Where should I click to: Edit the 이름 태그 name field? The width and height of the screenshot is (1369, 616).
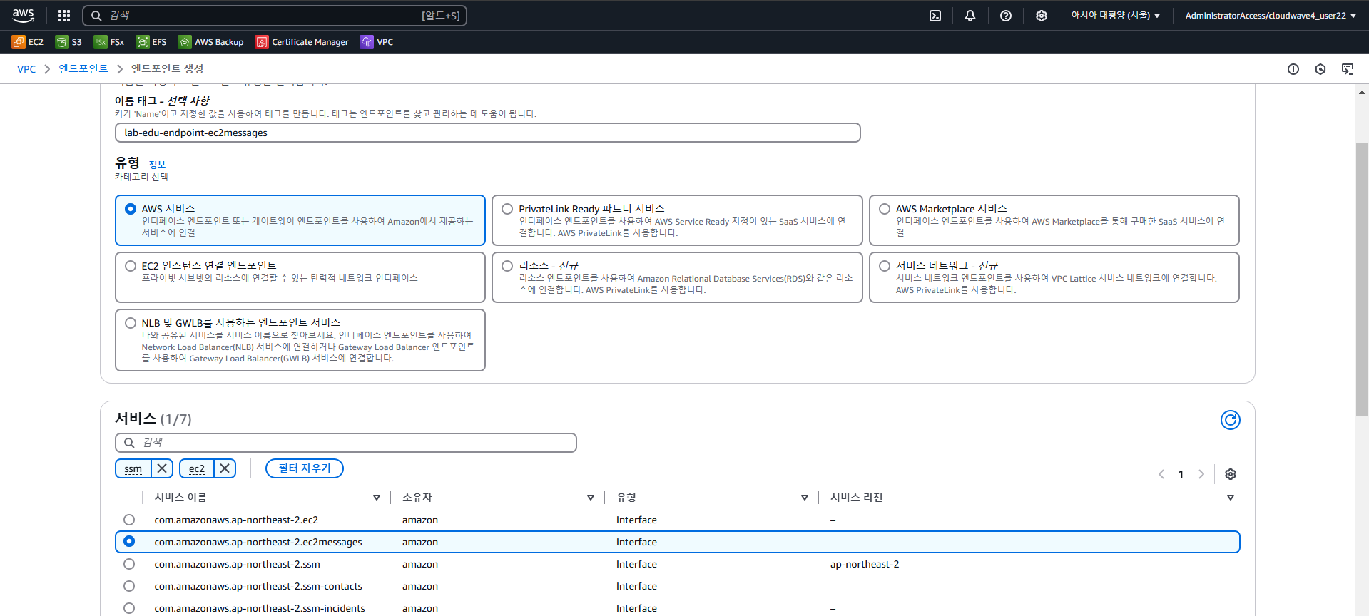pyautogui.click(x=488, y=133)
